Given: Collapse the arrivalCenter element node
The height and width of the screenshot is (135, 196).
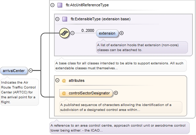Looking at the screenshot, I should pos(31,70).
